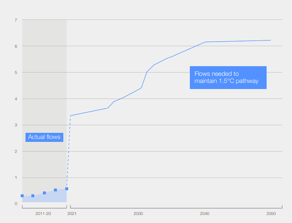Click the 'Actual flows' label box
Viewport: 292px width, 223px height.
44,137
